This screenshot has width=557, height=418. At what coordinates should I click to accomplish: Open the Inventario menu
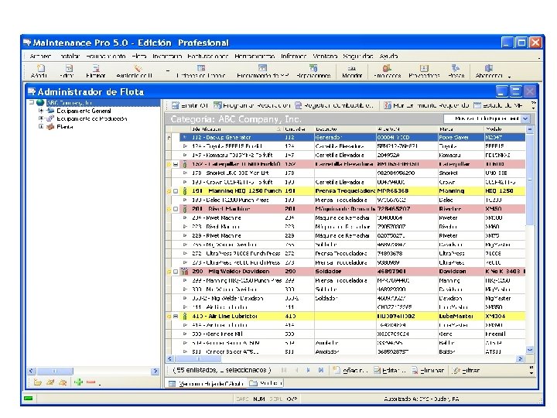pyautogui.click(x=167, y=57)
